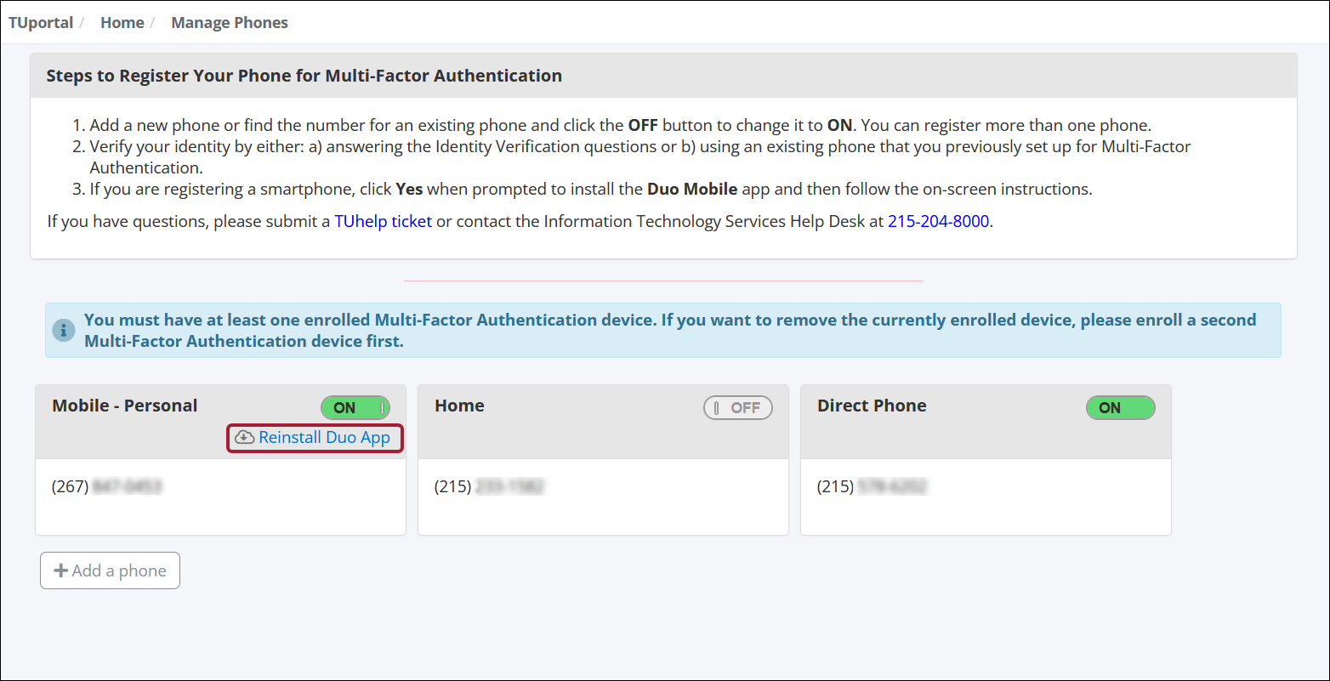The image size is (1330, 681).
Task: Select Home in the breadcrumb trail
Action: (x=122, y=22)
